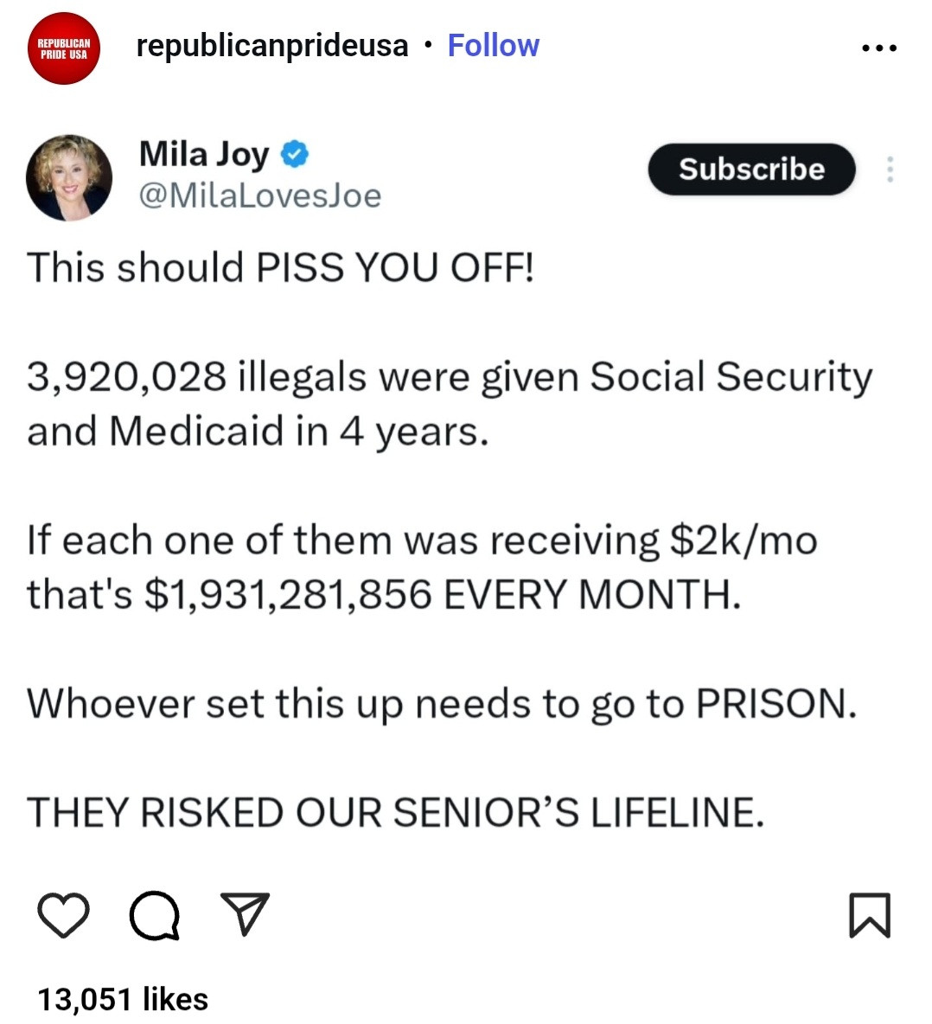Click the paragraph mentioning Social Security and Medicaid
This screenshot has width=932, height=1024.
click(x=450, y=403)
